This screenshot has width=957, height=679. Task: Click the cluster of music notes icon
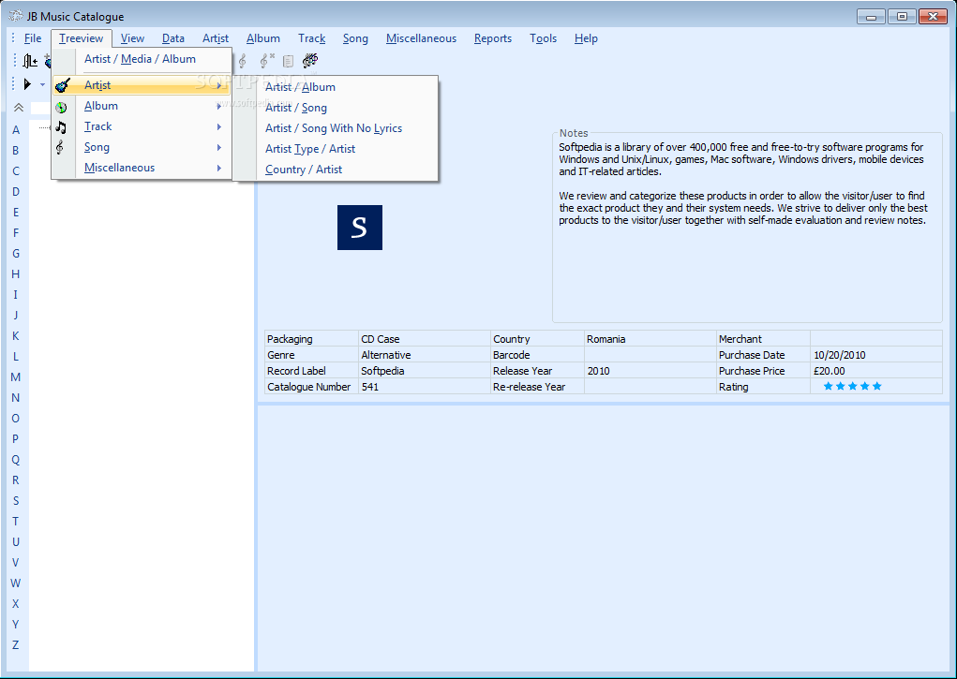coord(310,60)
